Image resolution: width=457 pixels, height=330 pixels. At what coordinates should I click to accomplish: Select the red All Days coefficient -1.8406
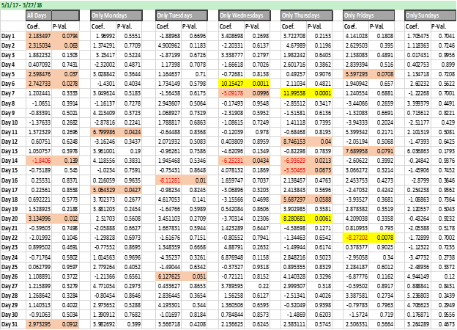pyautogui.click(x=39, y=161)
